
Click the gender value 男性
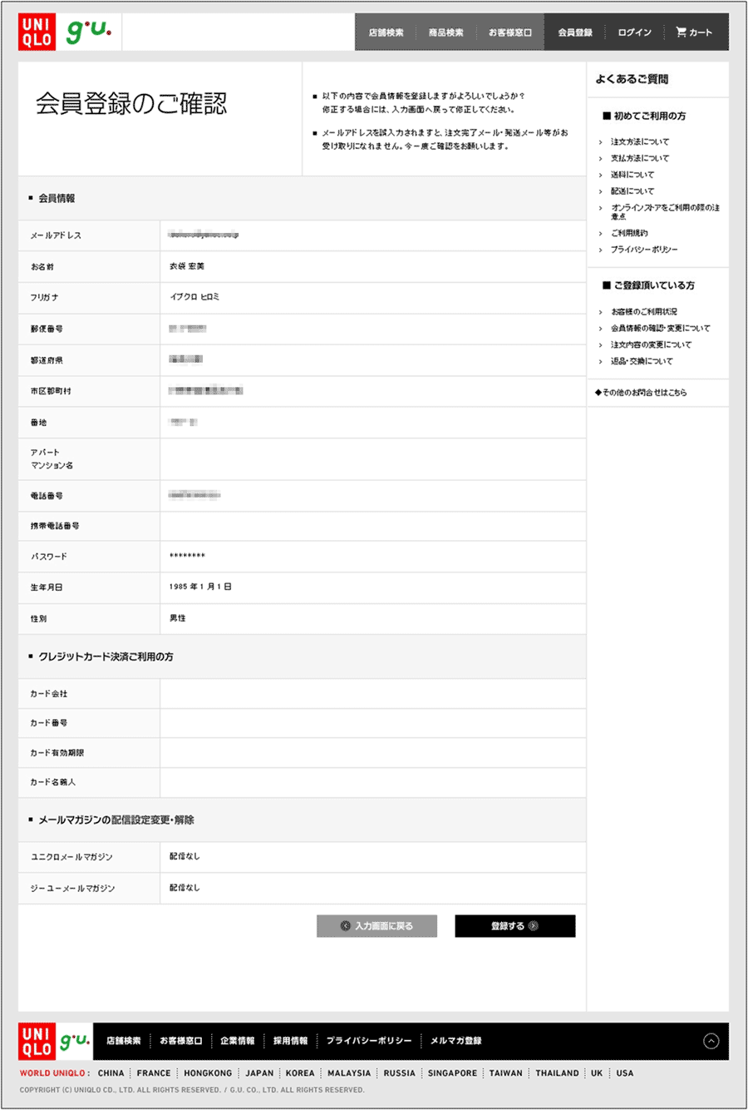[178, 618]
